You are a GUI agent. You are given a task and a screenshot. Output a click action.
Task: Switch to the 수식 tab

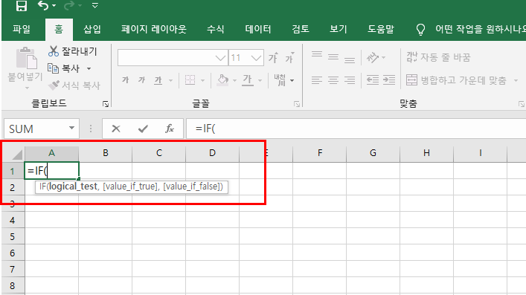pos(215,29)
